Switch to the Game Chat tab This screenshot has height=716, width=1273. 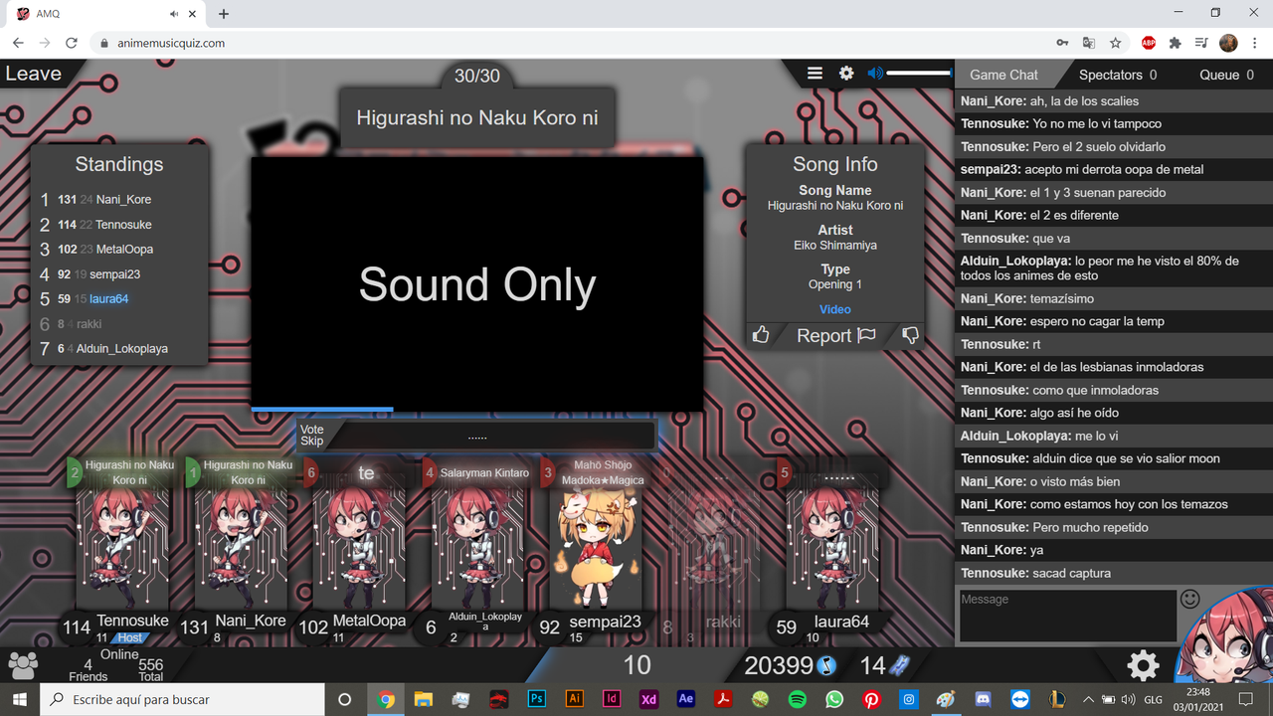[1003, 75]
